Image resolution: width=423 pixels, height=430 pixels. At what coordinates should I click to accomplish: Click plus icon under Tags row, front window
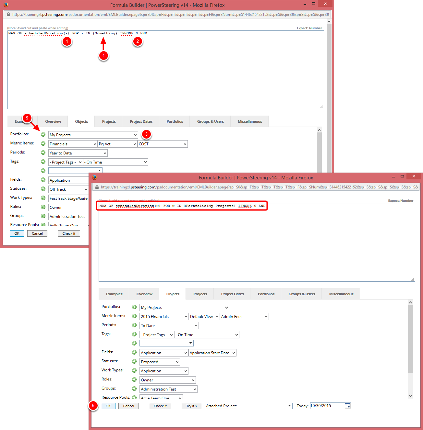(134, 343)
